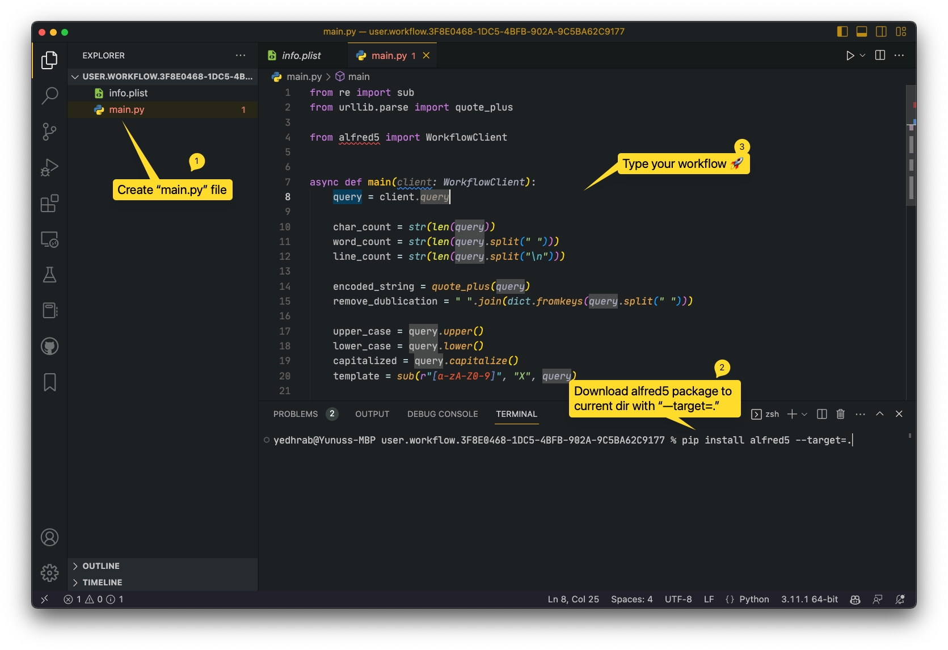Toggle the bottom panel layout button
The width and height of the screenshot is (948, 650).
(x=862, y=32)
